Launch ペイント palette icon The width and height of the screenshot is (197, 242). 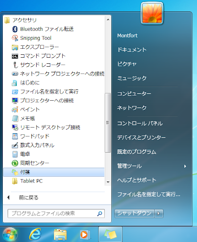(15, 110)
